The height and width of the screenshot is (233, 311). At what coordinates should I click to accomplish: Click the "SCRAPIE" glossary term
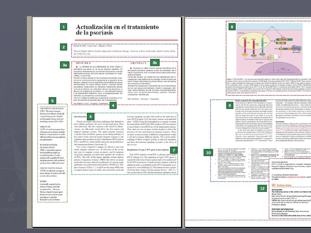pos(43,181)
